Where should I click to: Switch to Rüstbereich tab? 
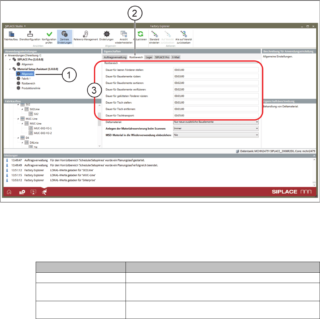[x=136, y=57]
